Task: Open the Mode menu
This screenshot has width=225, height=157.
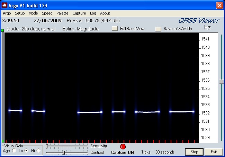Action: click(x=33, y=13)
